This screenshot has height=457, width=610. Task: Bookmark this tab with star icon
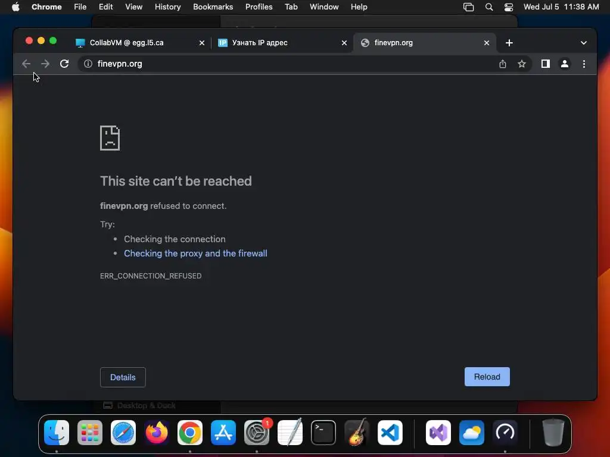522,64
